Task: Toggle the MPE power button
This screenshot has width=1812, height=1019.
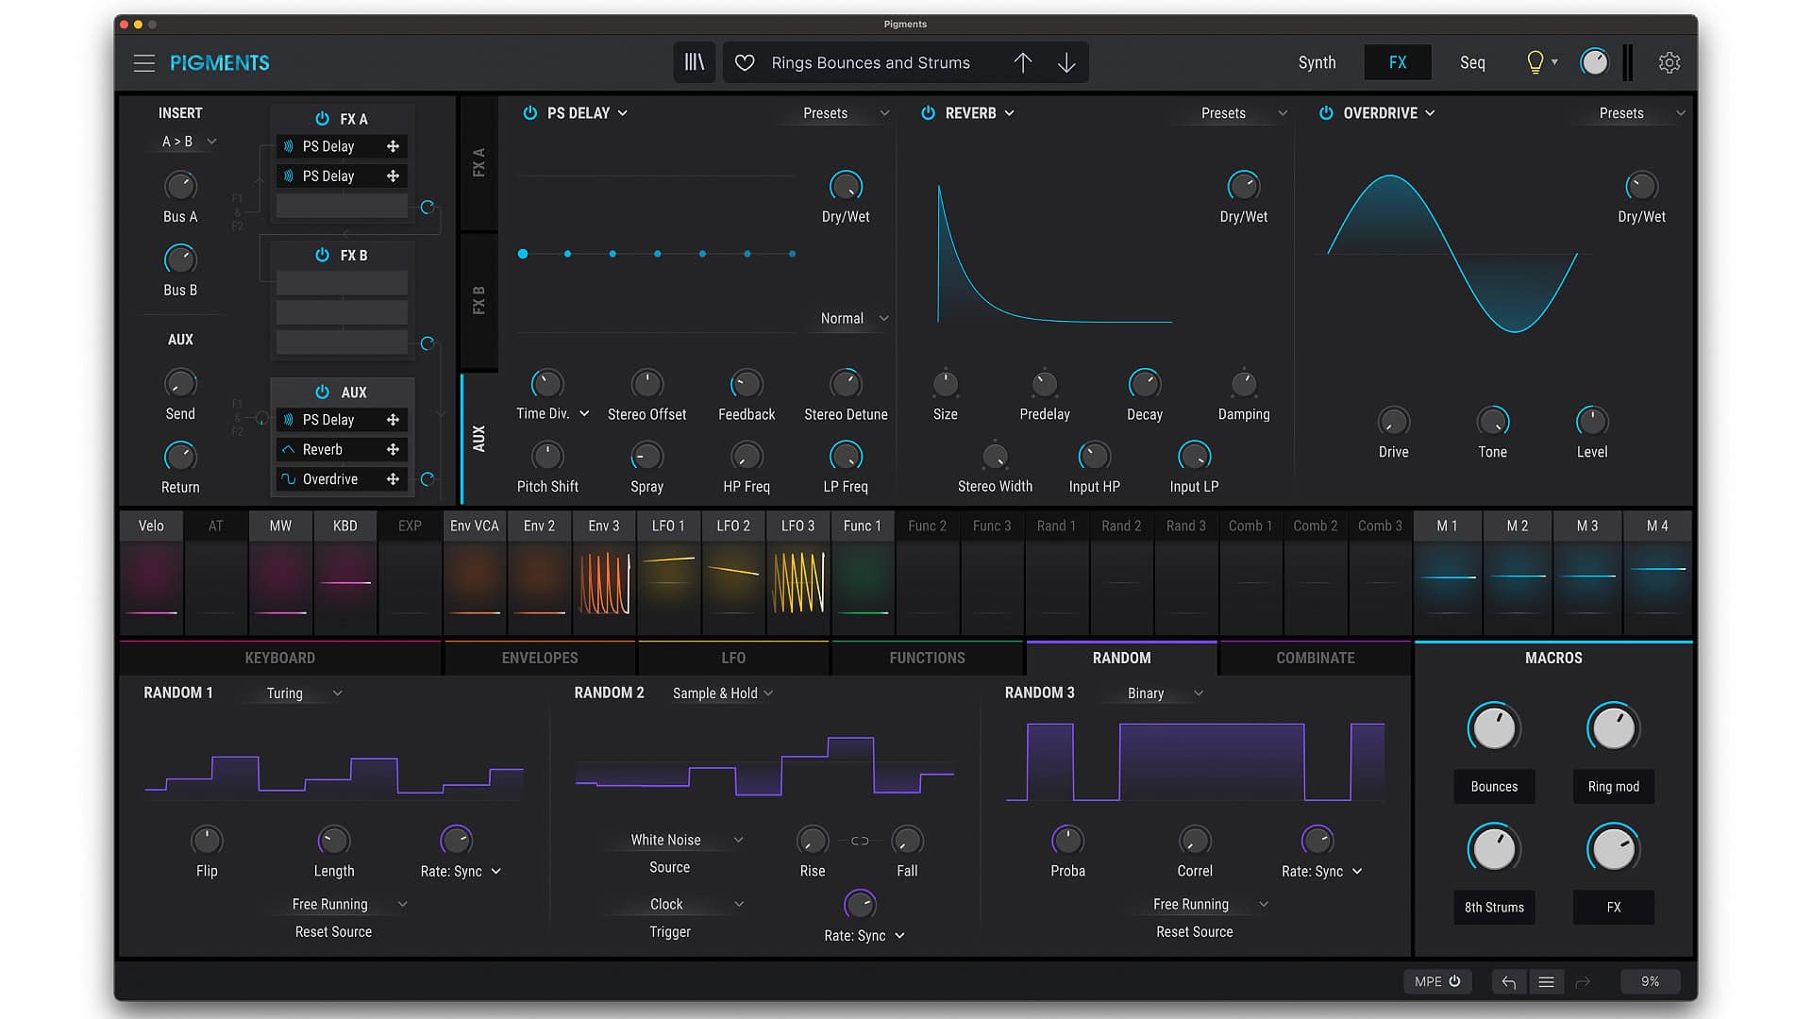Action: [x=1454, y=981]
